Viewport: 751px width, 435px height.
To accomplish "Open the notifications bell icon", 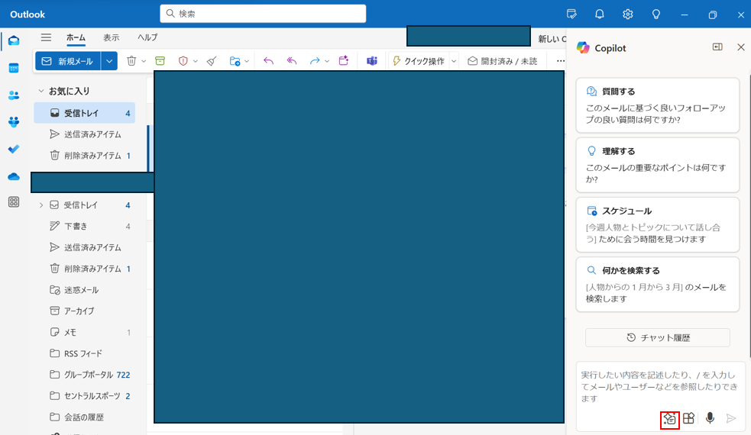I will click(600, 14).
